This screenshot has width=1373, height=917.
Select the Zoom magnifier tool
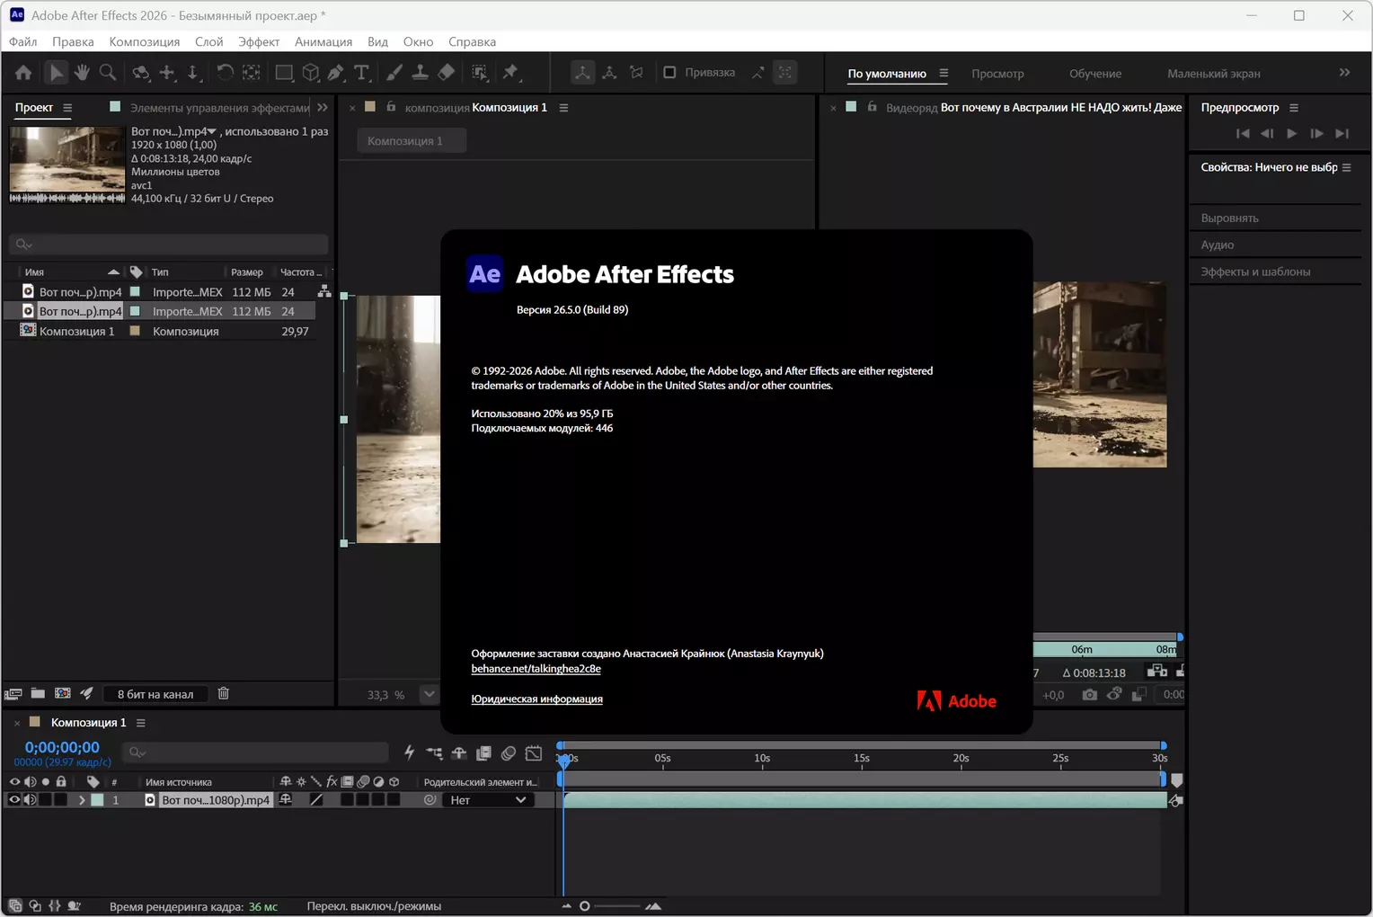tap(108, 73)
